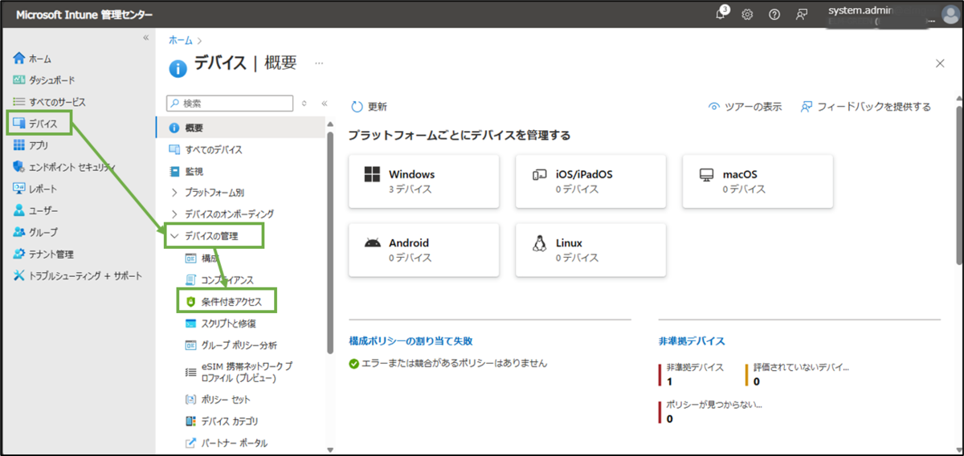Open the settings gear icon
Screen dimensions: 964x456
[x=747, y=14]
